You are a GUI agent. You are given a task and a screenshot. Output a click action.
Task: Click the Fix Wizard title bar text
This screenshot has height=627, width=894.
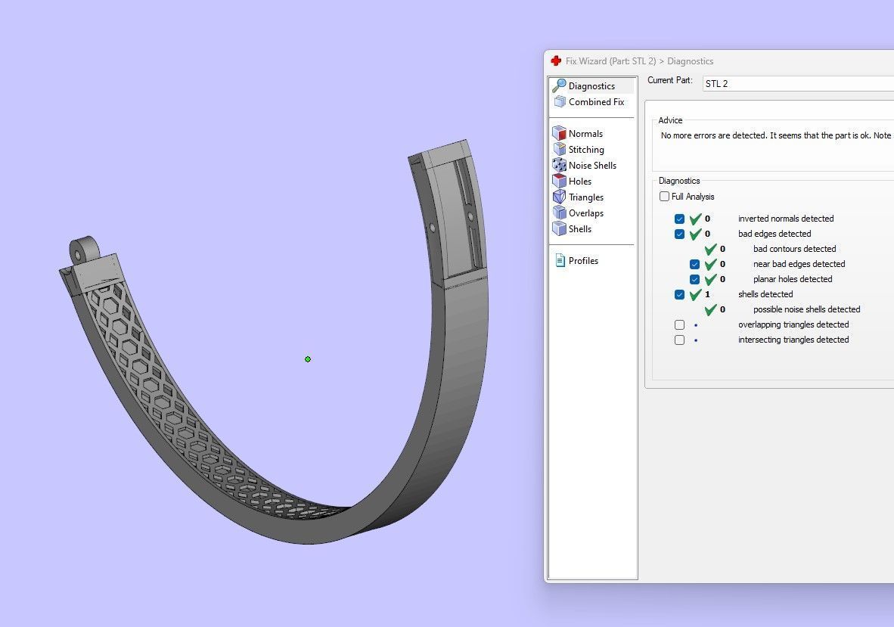coord(639,61)
